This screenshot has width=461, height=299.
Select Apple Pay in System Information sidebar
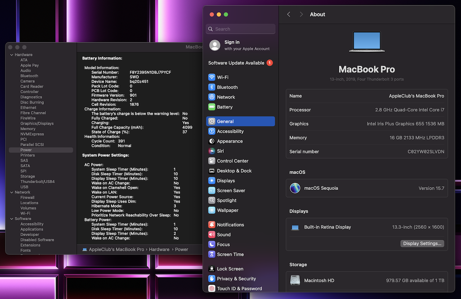pos(30,65)
